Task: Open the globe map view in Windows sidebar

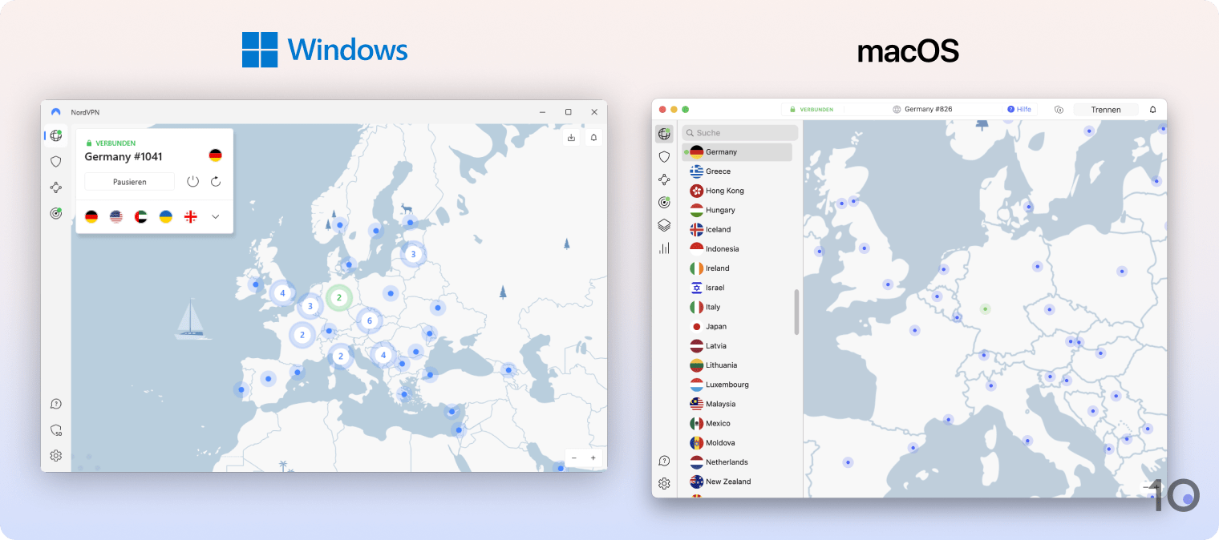Action: (x=55, y=135)
